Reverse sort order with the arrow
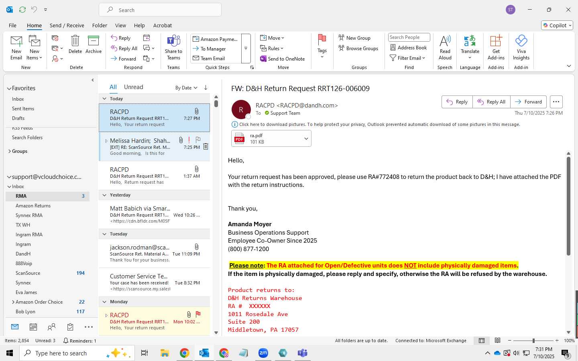578x361 pixels. pyautogui.click(x=206, y=87)
